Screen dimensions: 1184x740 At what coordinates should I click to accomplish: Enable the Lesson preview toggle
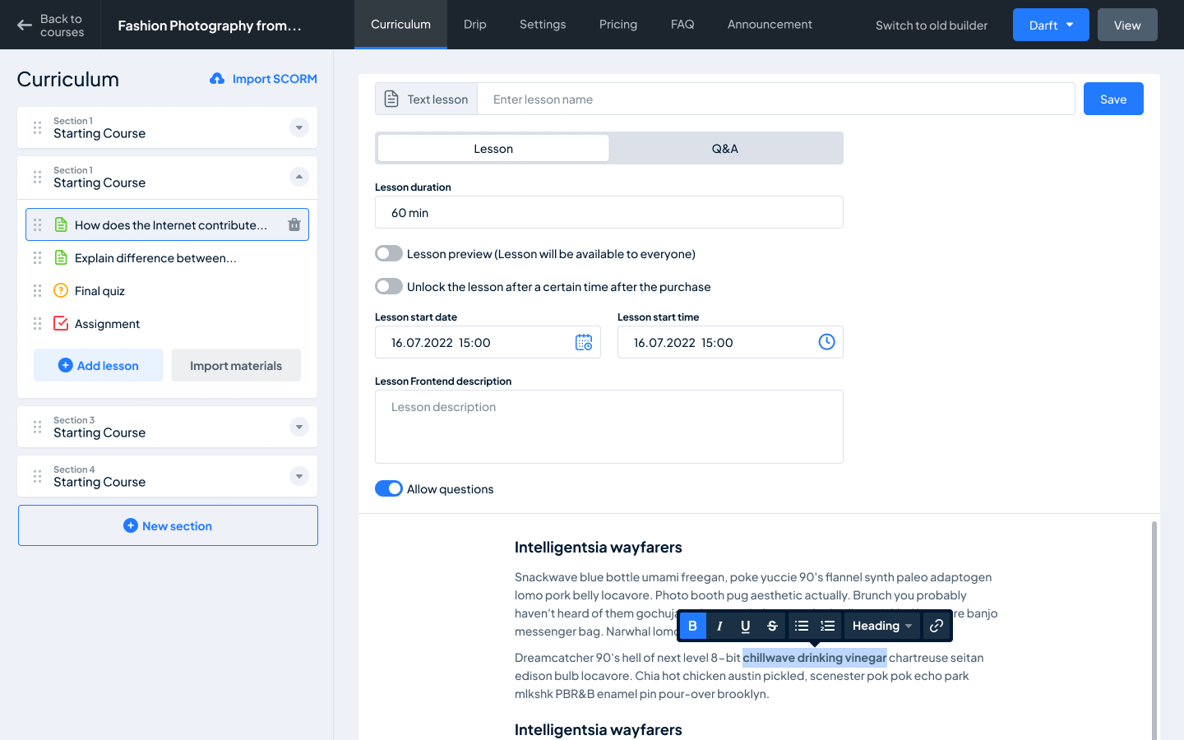click(388, 253)
